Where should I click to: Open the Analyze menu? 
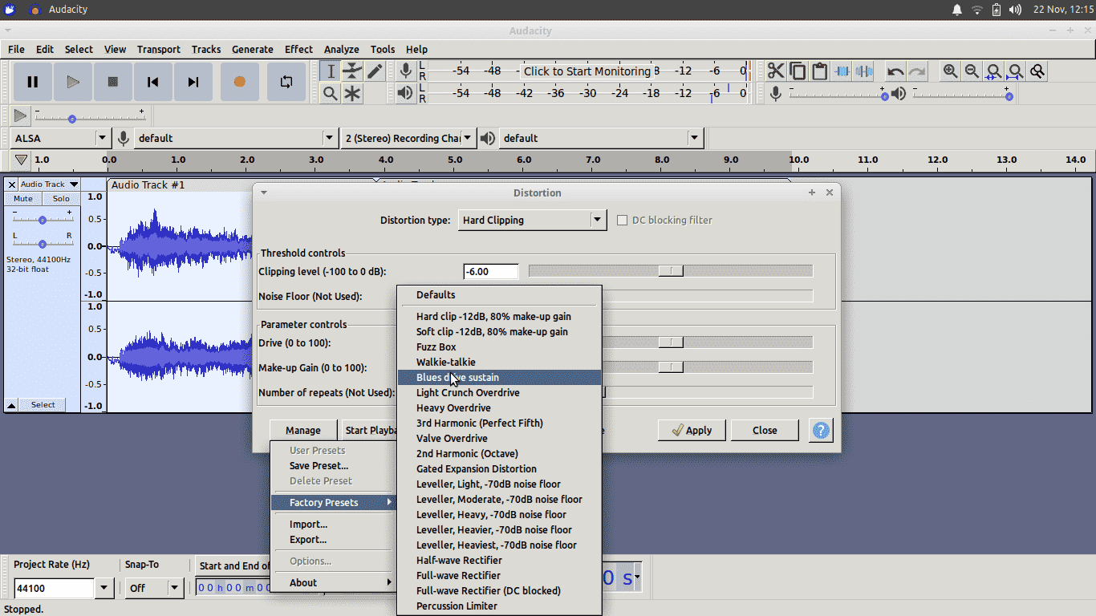click(341, 49)
